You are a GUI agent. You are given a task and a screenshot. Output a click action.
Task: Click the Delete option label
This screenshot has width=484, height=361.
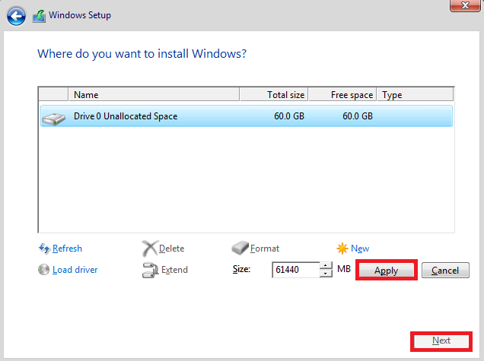tap(172, 249)
